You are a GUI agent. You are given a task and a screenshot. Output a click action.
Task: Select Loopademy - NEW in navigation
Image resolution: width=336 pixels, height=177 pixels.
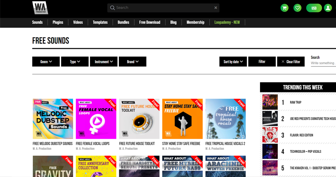coord(227,22)
